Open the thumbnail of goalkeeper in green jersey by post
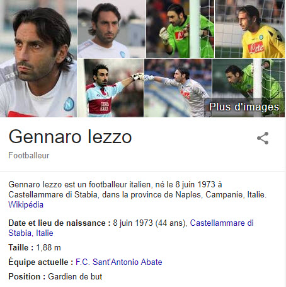Viewport: 286px width, 287px height. click(x=180, y=29)
